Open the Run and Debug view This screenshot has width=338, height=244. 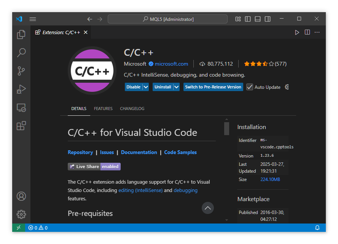coord(21,89)
